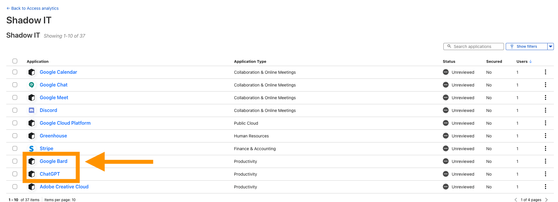
Task: Click the Unreviewed status icon for Google Calendar
Action: [445, 72]
